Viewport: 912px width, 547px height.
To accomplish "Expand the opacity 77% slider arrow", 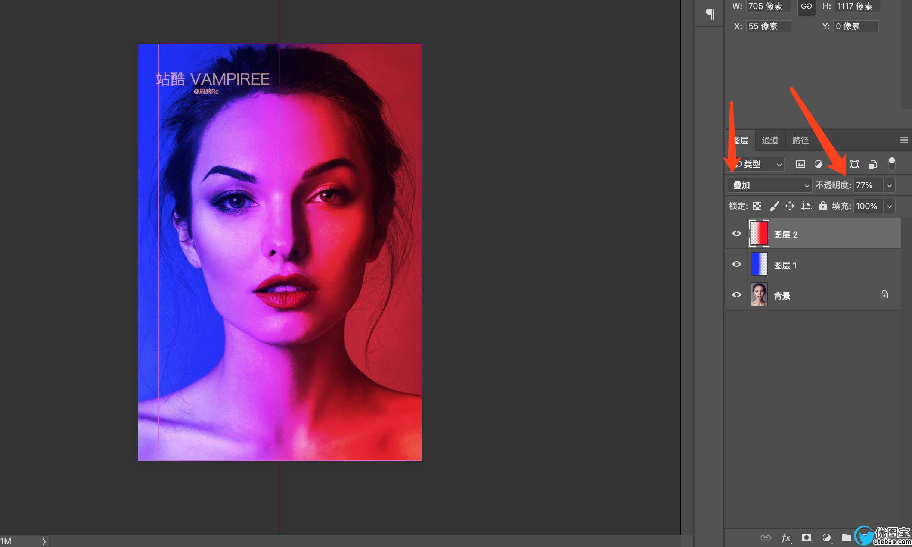I will (x=890, y=185).
